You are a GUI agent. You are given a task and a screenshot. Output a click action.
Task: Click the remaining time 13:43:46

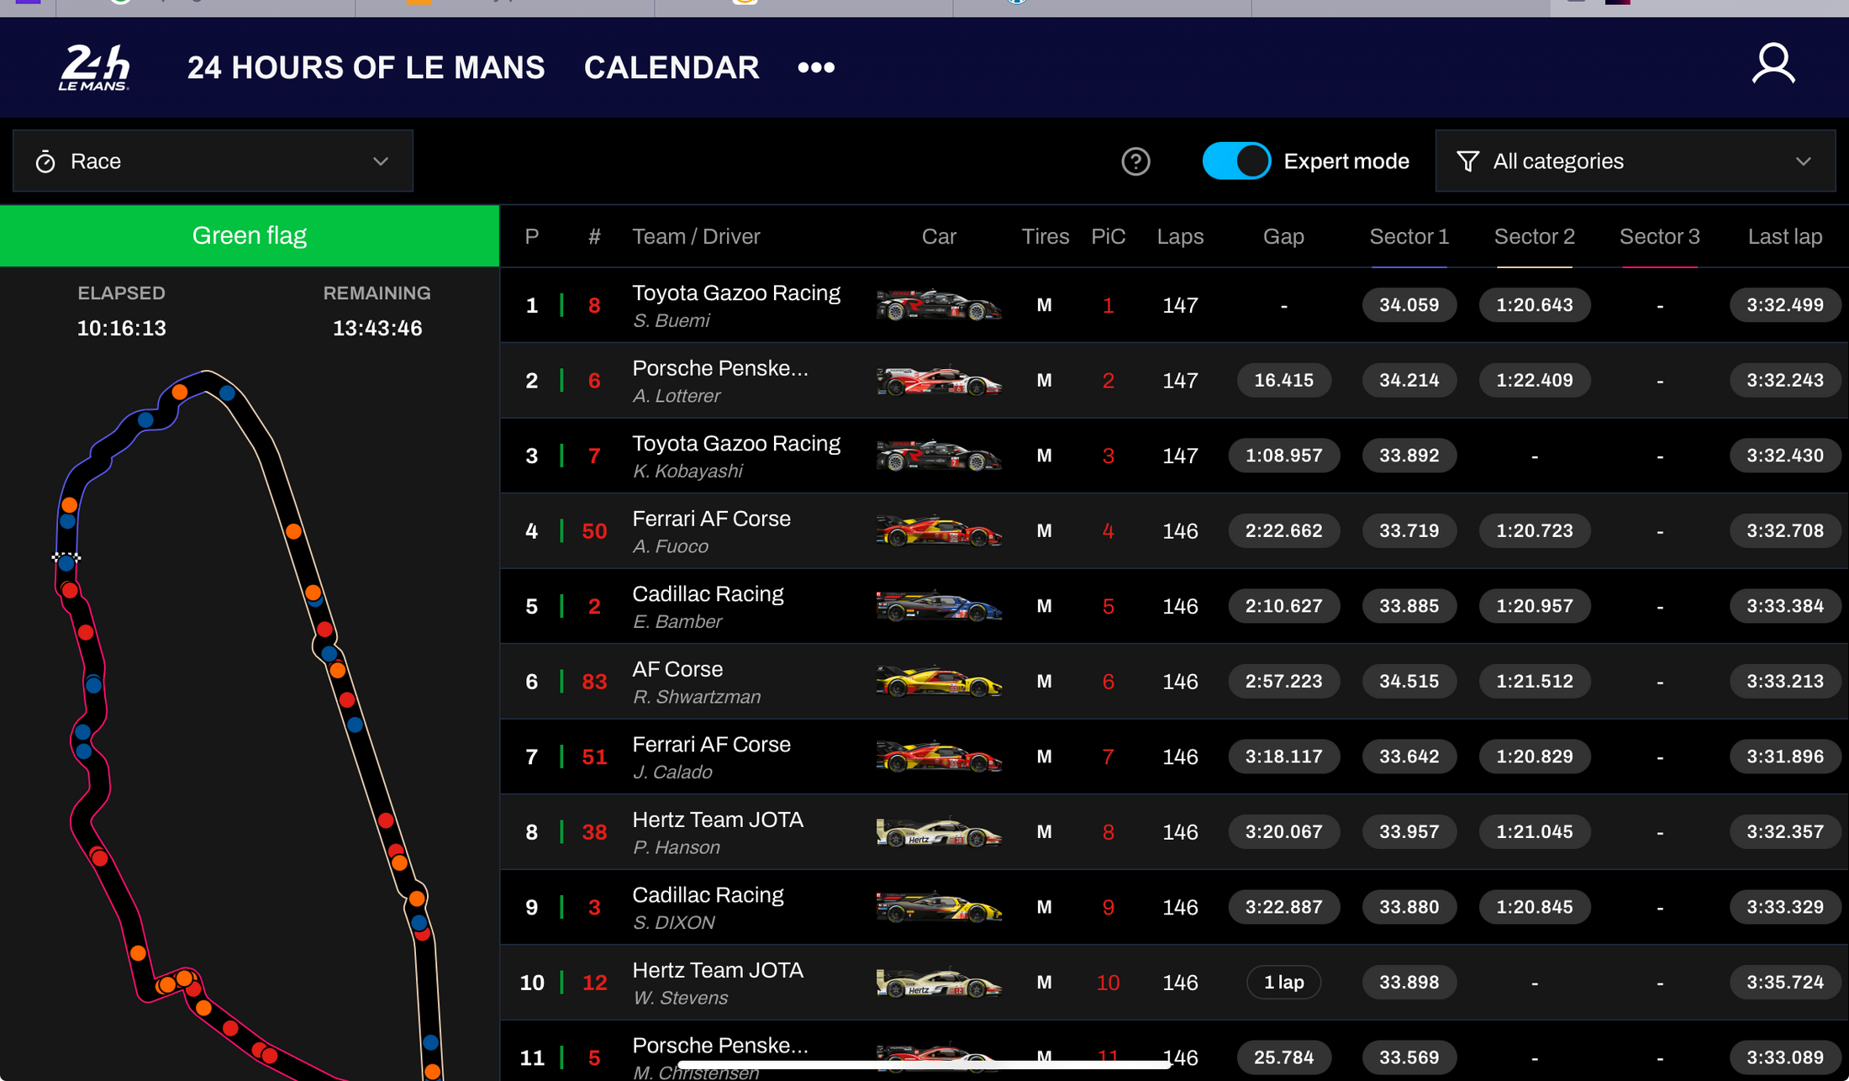(377, 328)
